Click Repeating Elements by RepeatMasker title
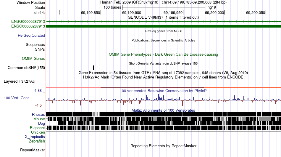The image size is (281, 157). (x=164, y=146)
